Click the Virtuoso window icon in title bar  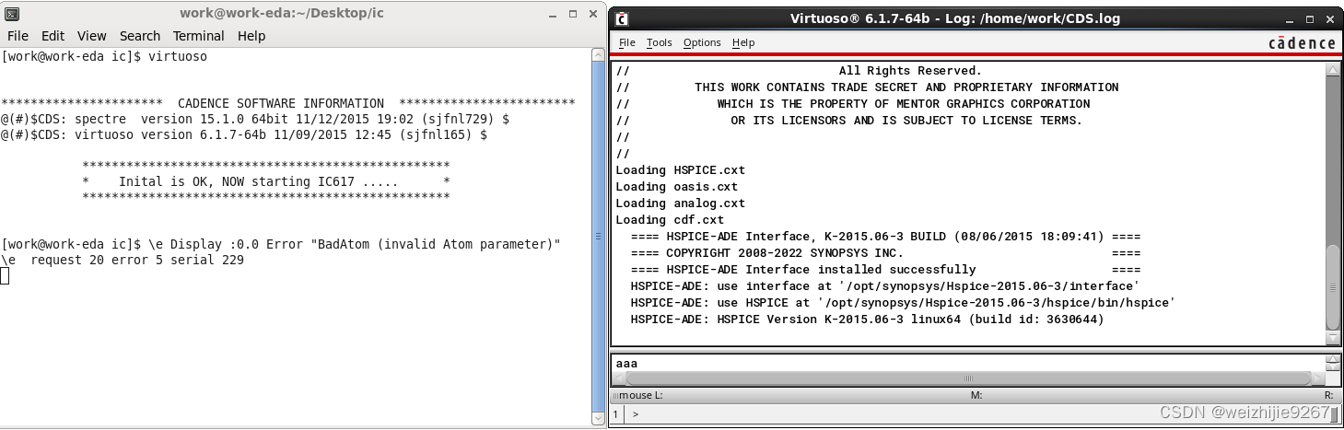622,18
